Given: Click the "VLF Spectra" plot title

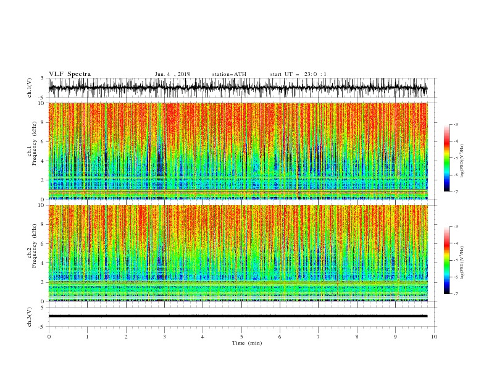Looking at the screenshot, I should tap(70, 74).
